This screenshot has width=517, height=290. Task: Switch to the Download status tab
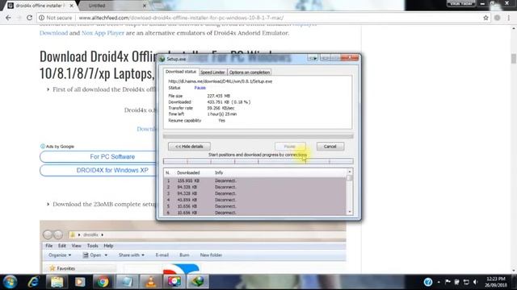pos(181,72)
